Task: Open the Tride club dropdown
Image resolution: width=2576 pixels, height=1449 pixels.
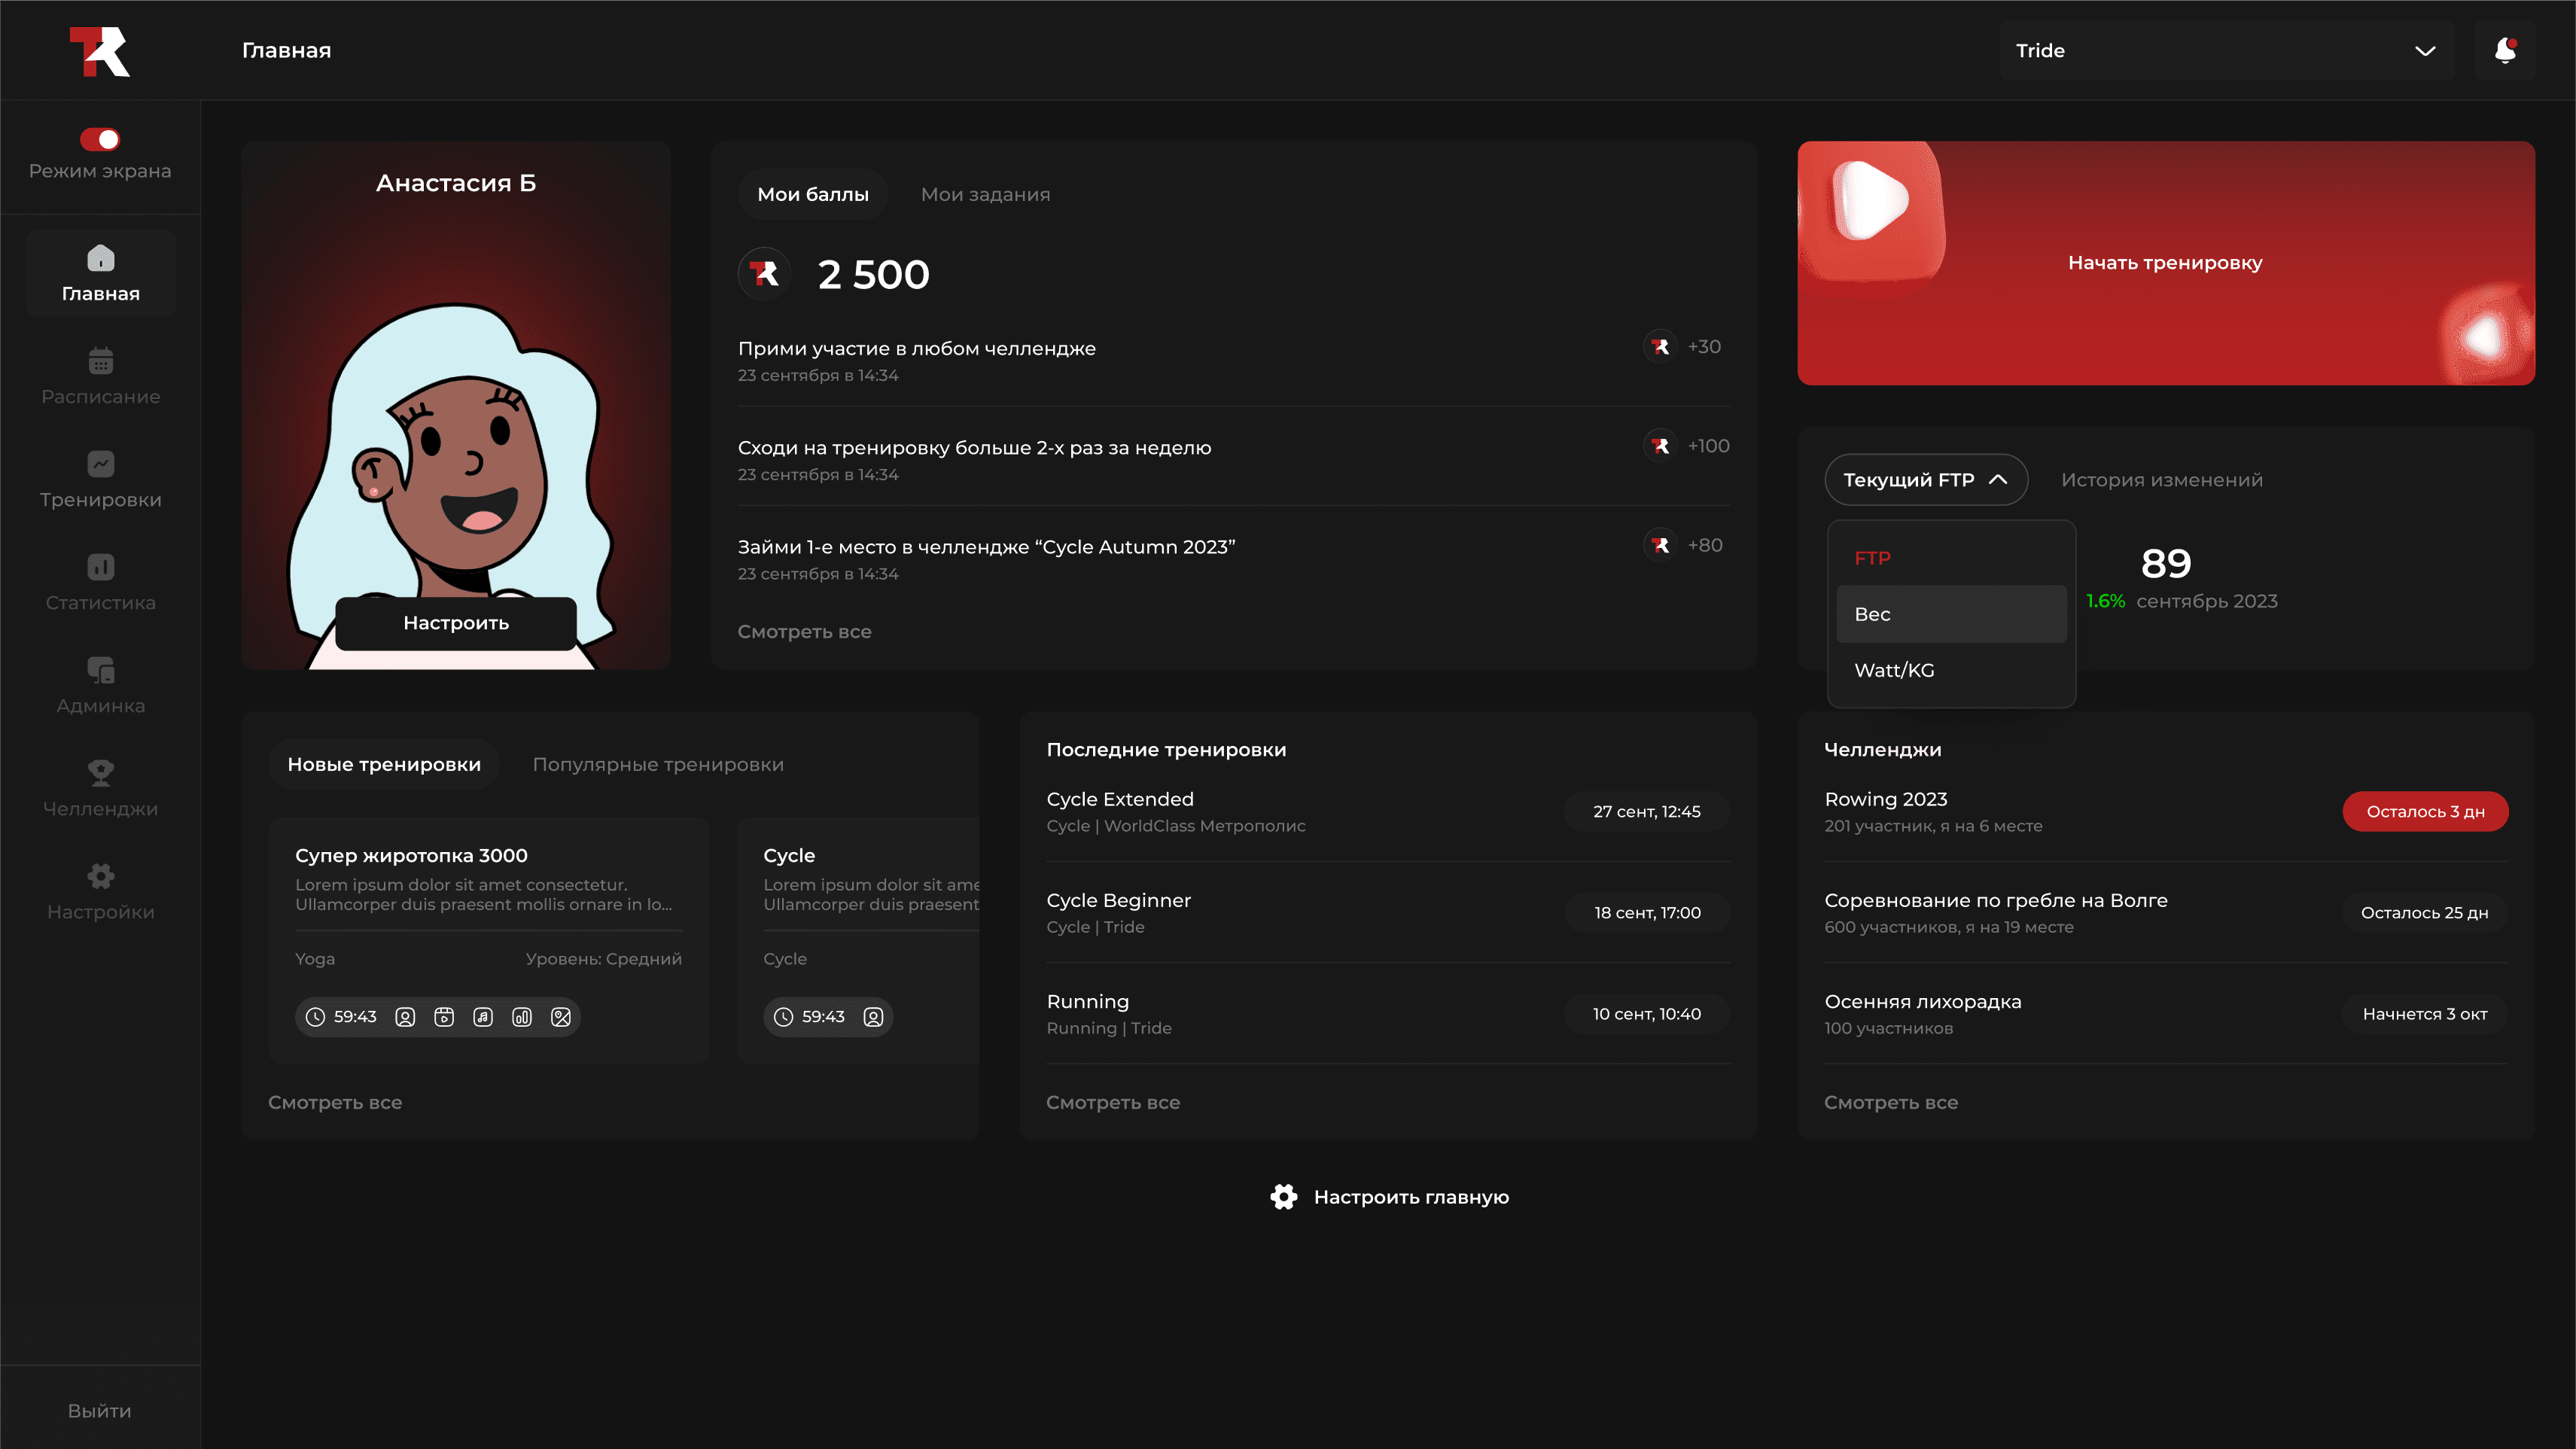Action: [2226, 50]
